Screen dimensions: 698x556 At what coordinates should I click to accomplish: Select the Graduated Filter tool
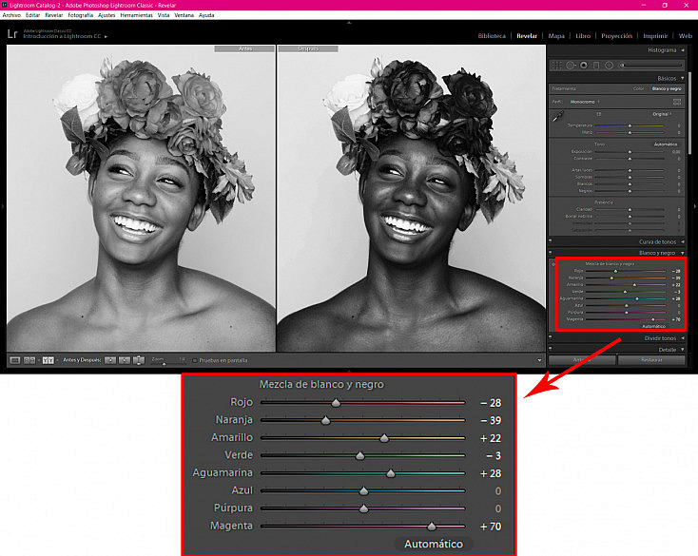click(596, 66)
